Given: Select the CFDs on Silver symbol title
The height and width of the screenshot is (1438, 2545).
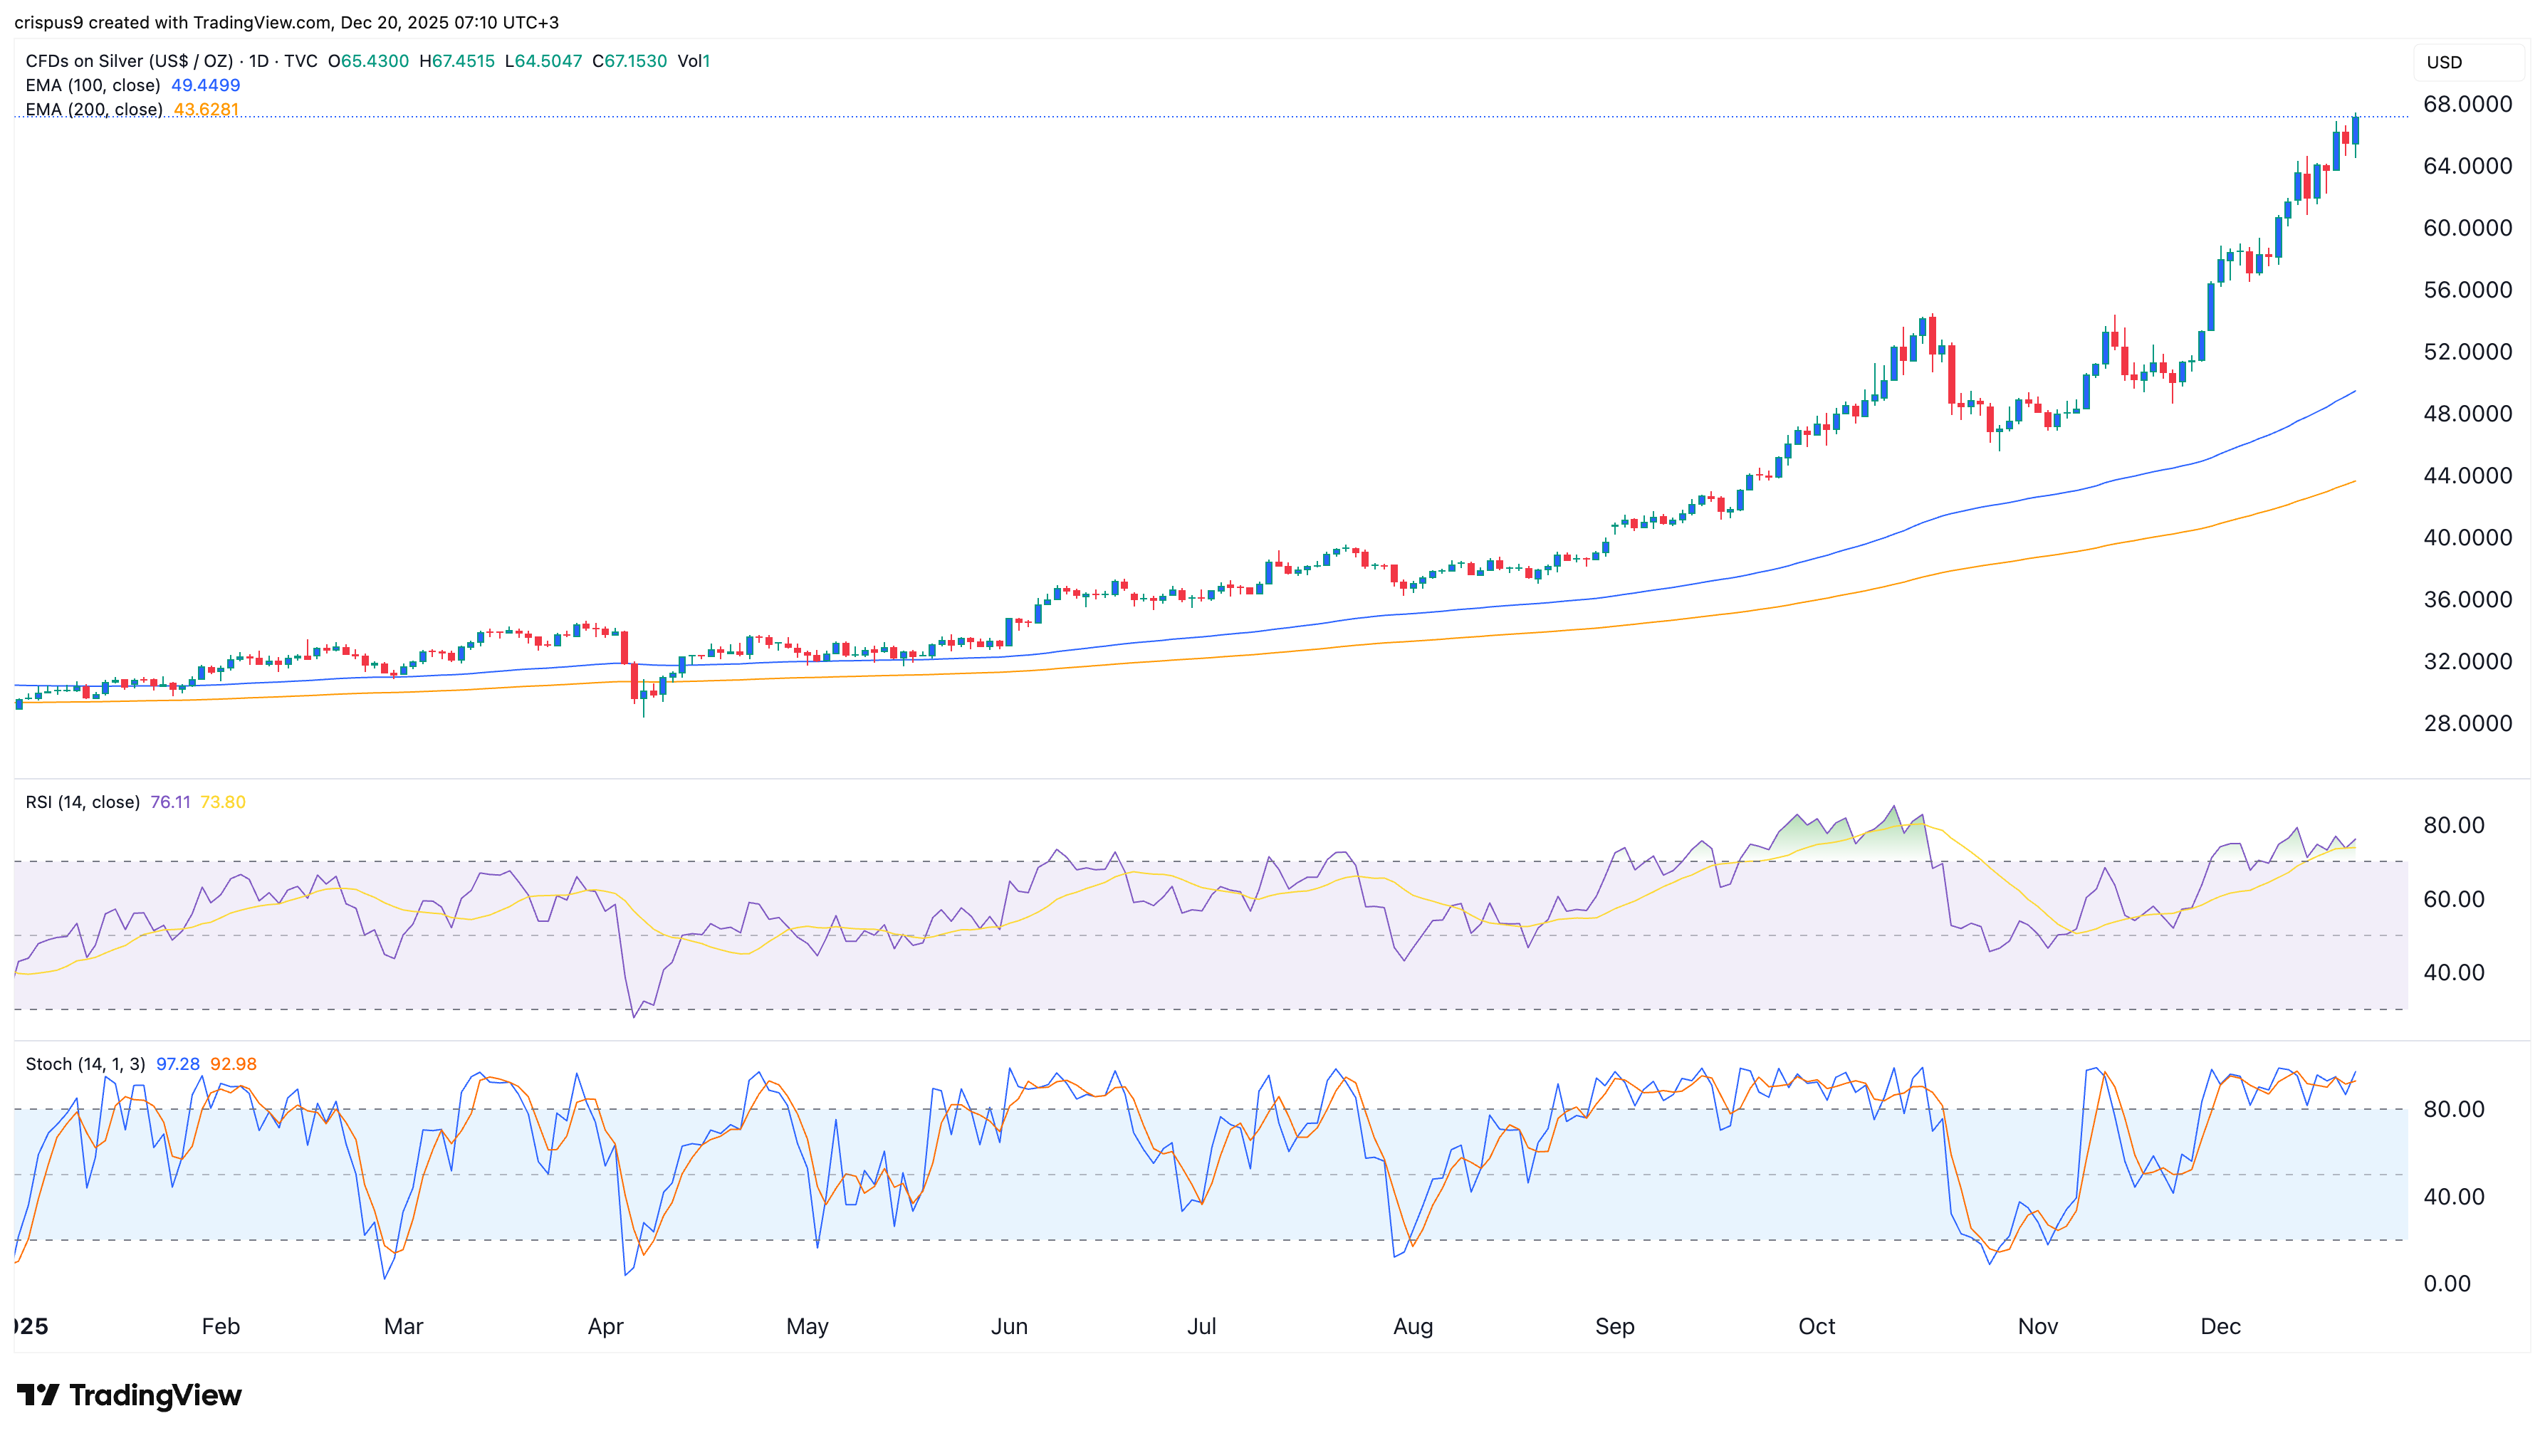Looking at the screenshot, I should point(123,61).
